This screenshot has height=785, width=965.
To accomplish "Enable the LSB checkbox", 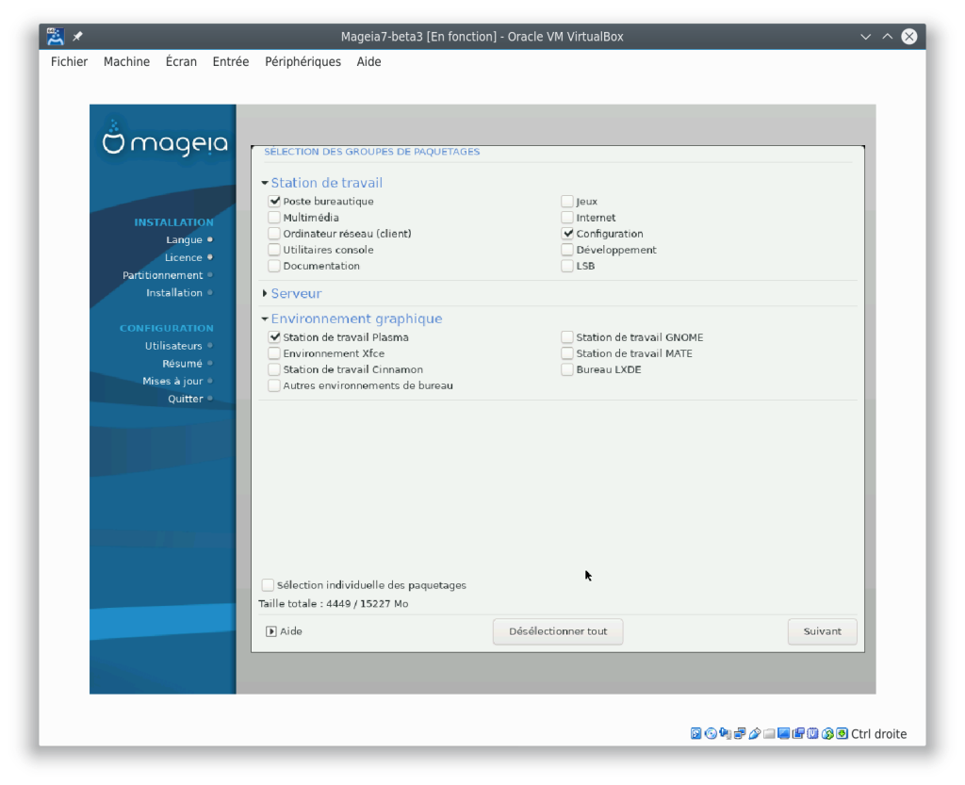I will (x=567, y=266).
